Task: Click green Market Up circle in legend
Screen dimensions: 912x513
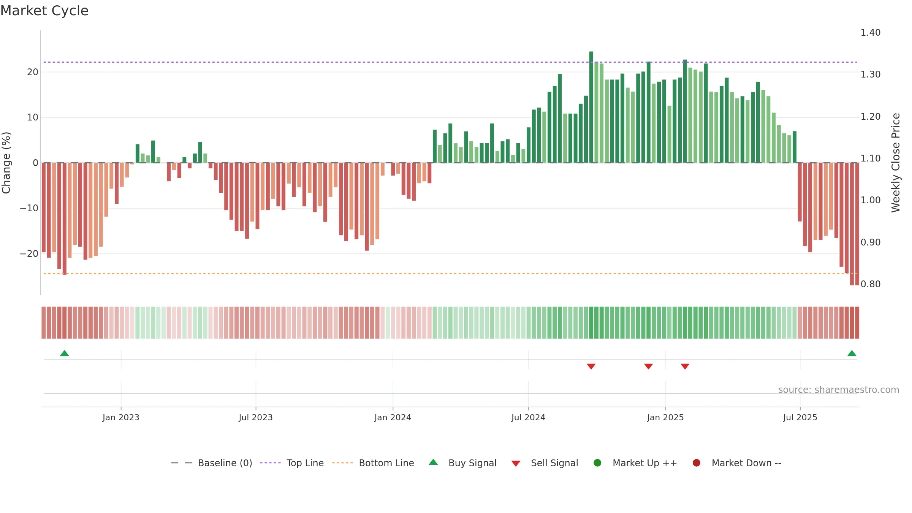Action: point(597,463)
